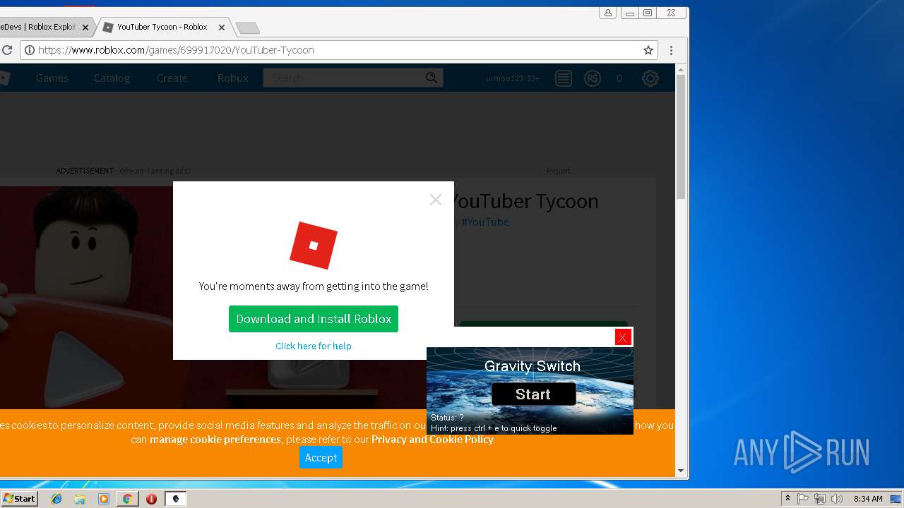Click the browser address bar
This screenshot has height=508, width=904.
339,50
